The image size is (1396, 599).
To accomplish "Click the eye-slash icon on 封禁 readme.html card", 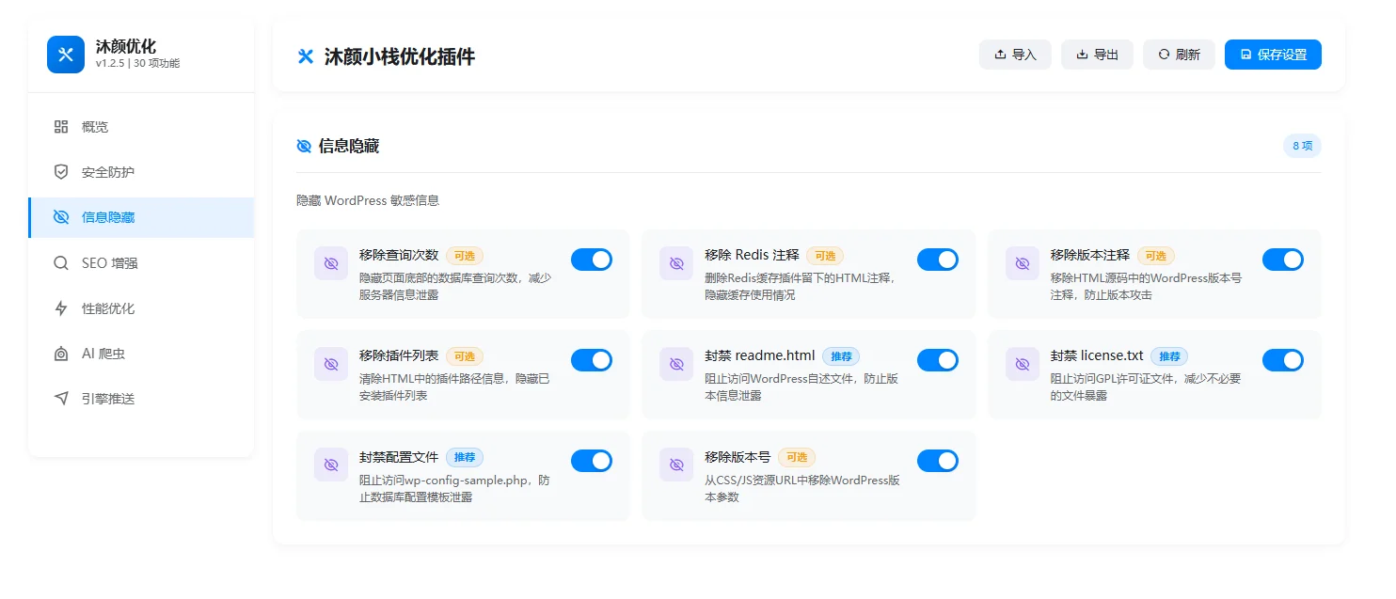I will (676, 364).
